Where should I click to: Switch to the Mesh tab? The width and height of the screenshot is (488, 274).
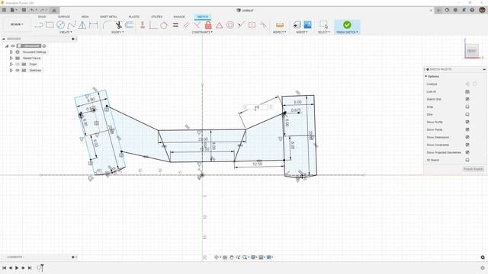[85, 17]
